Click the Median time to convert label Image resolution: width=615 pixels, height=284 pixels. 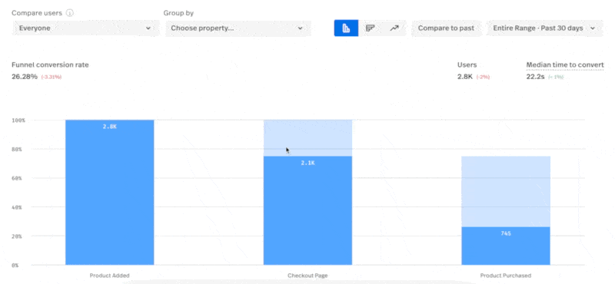tap(565, 64)
